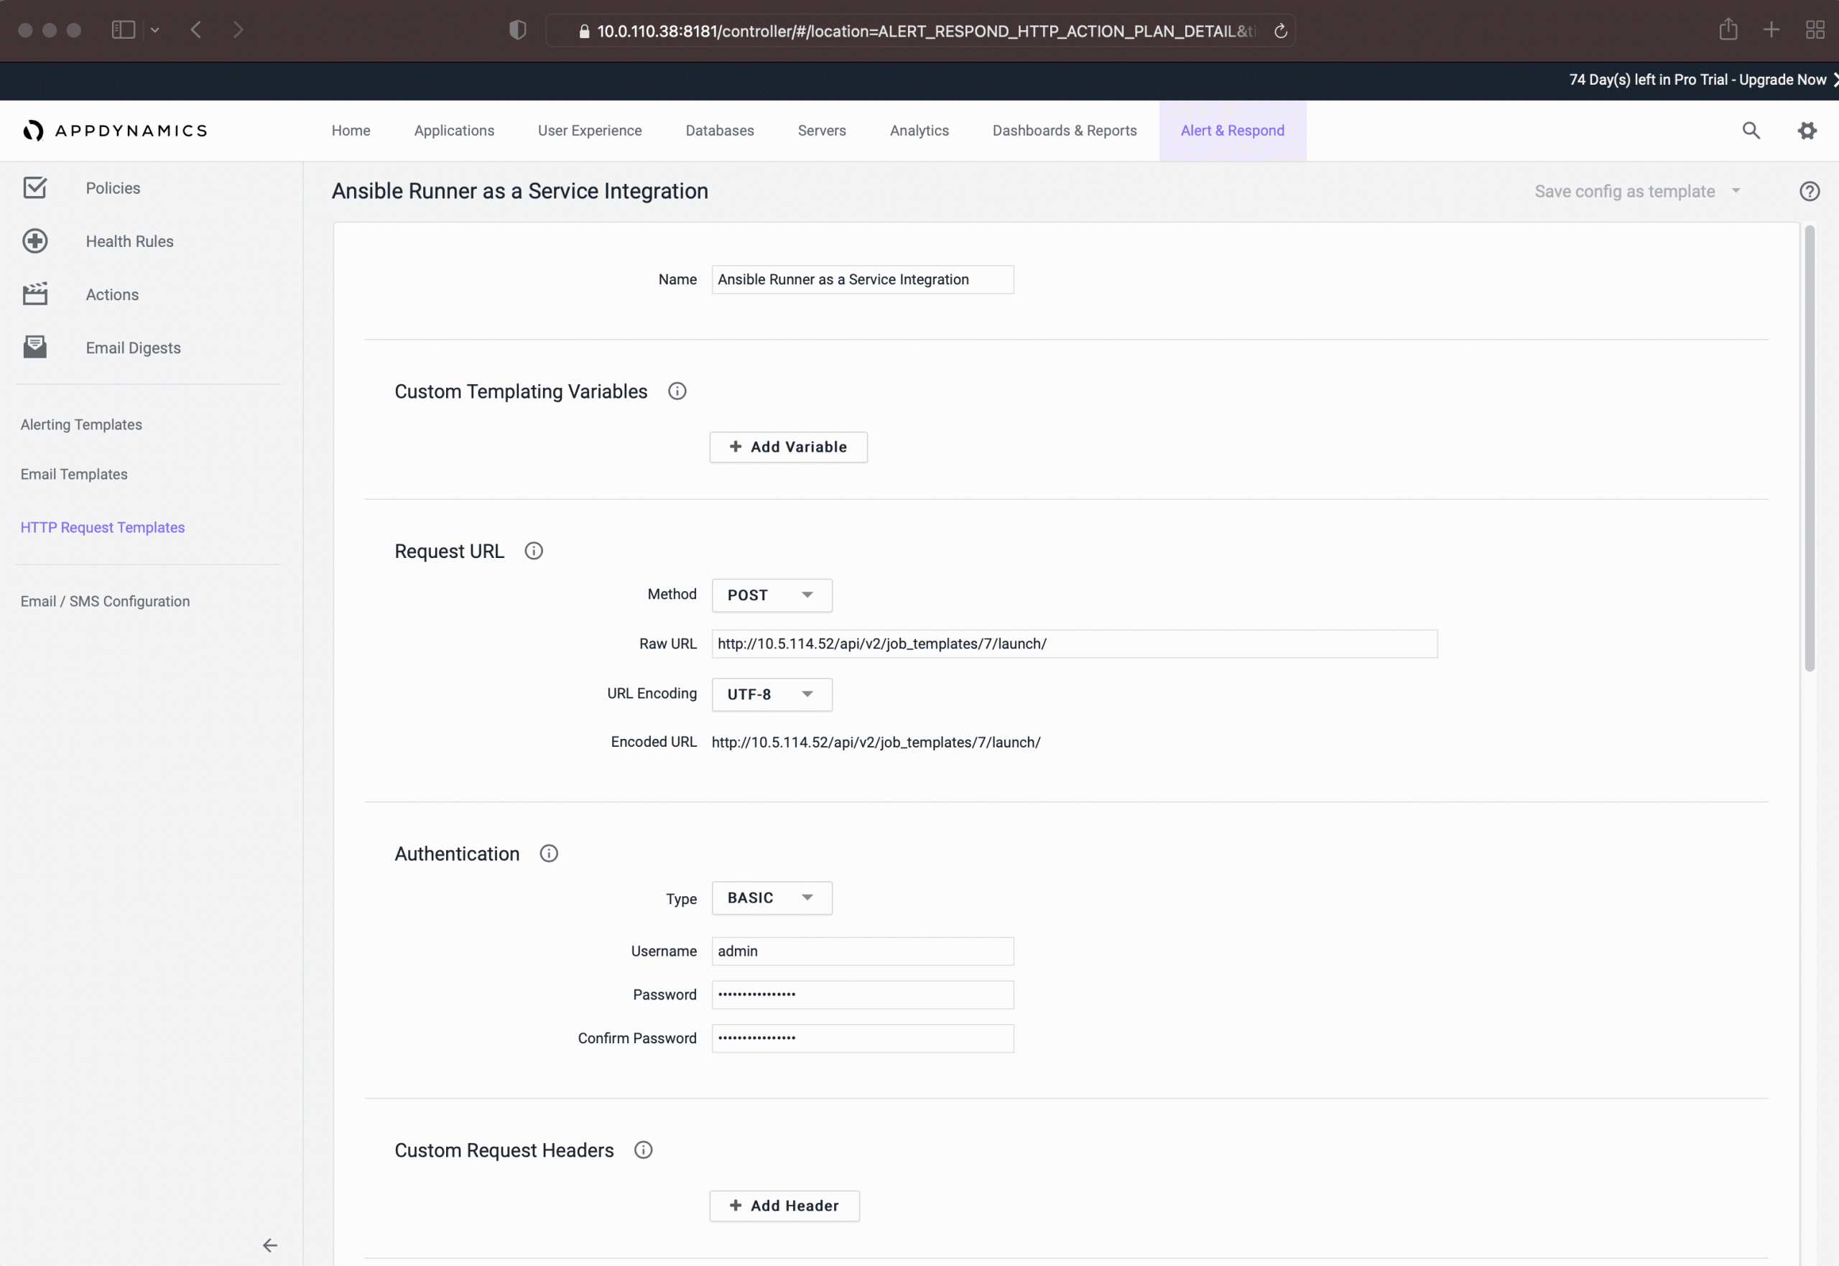1839x1266 pixels.
Task: Click the Actions clapperboard icon
Action: [x=35, y=294]
